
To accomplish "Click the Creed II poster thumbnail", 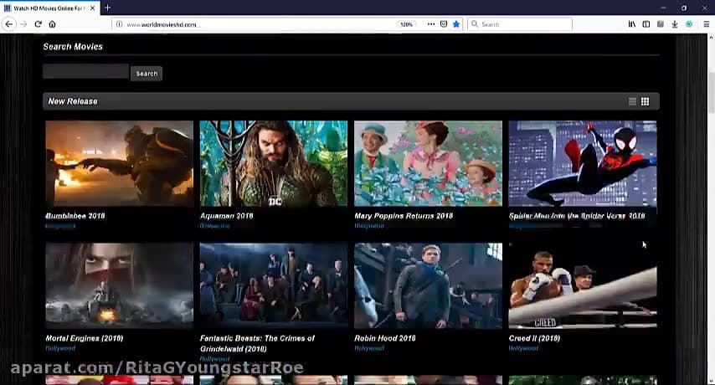I will 582,285.
